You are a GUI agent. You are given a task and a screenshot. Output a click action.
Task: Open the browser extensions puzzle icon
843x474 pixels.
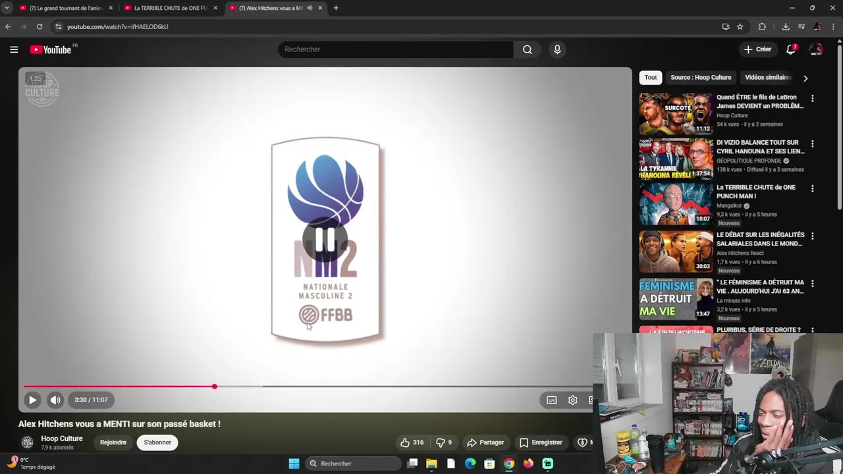click(762, 26)
